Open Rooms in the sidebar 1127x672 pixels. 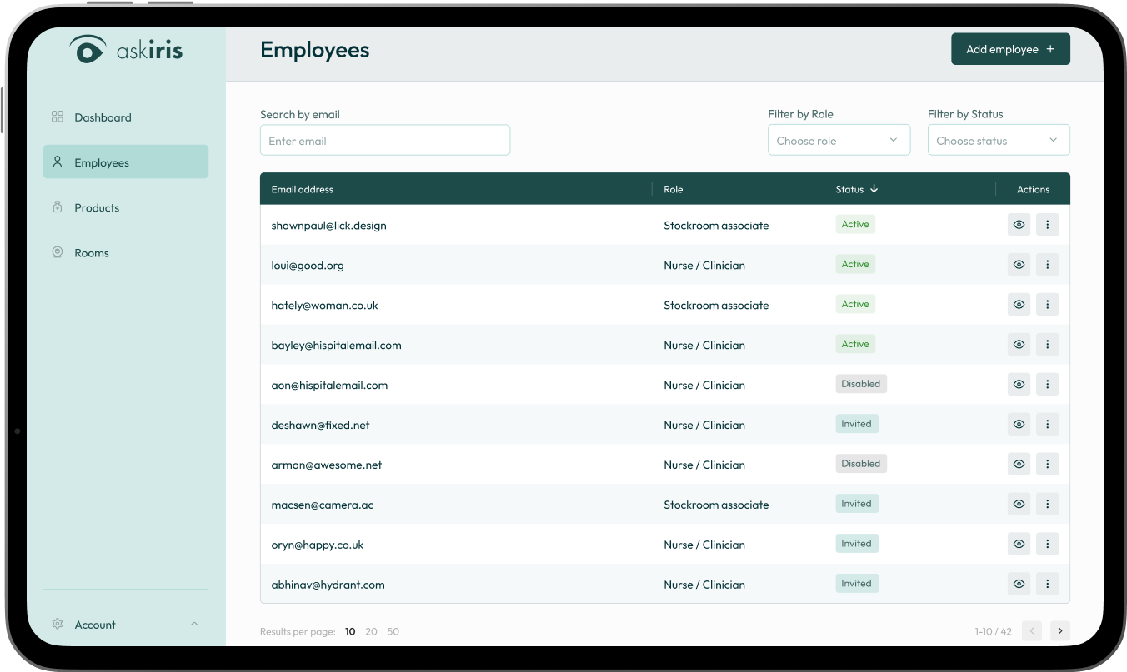tap(92, 253)
